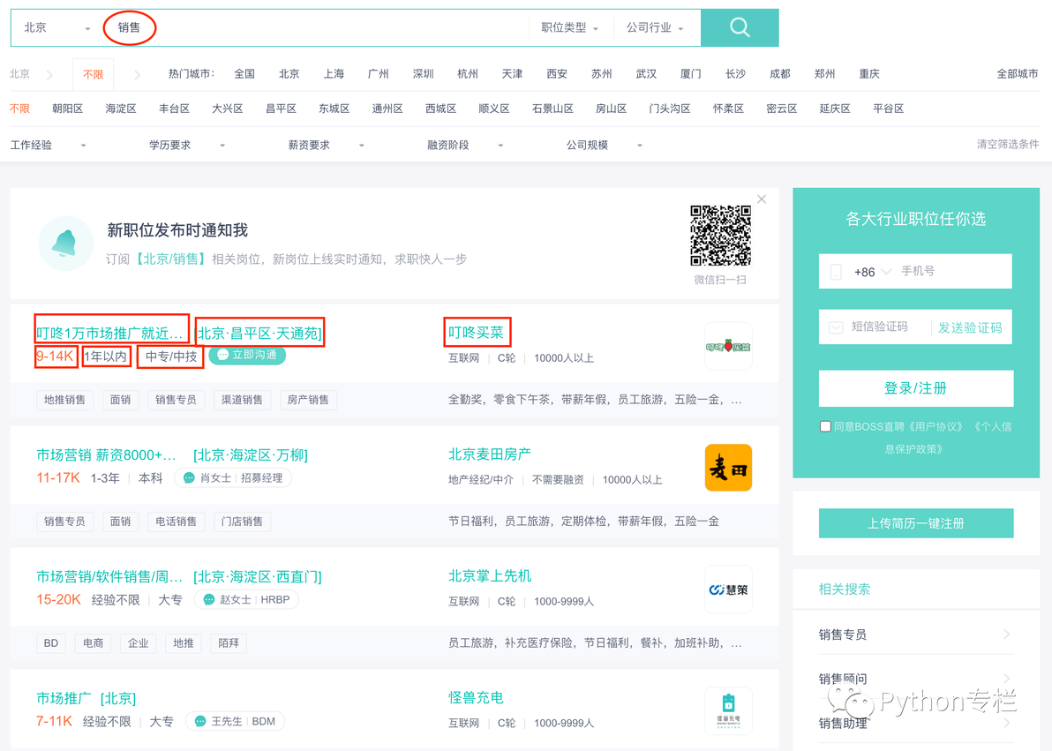Open the 叮咚买菜 company logo

coord(728,346)
